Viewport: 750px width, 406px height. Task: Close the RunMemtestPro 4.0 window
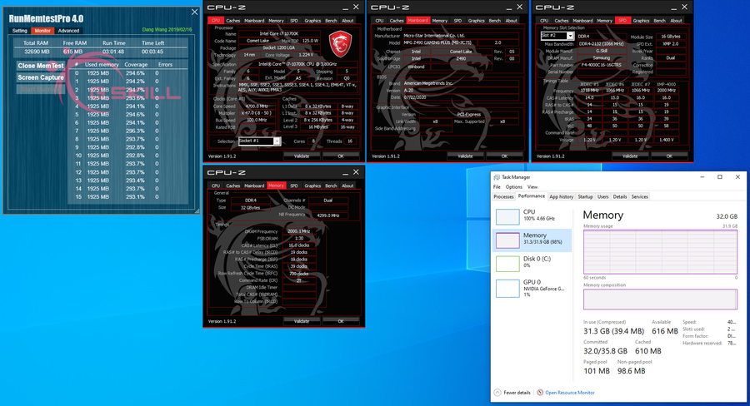tap(195, 12)
